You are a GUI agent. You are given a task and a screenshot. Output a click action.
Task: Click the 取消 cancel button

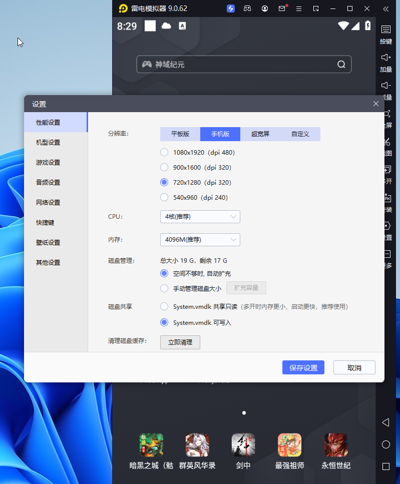(x=354, y=368)
